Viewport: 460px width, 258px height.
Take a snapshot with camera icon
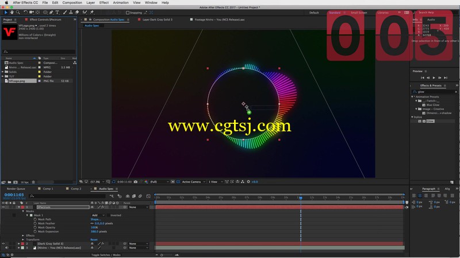pos(136,182)
